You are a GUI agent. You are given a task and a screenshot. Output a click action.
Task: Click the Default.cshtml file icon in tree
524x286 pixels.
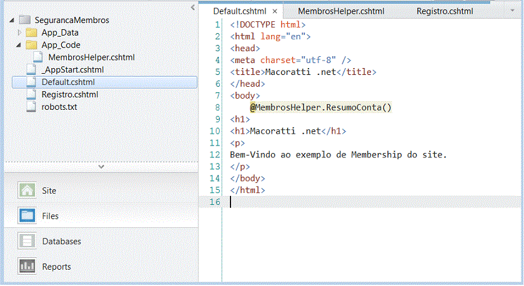[x=31, y=82]
